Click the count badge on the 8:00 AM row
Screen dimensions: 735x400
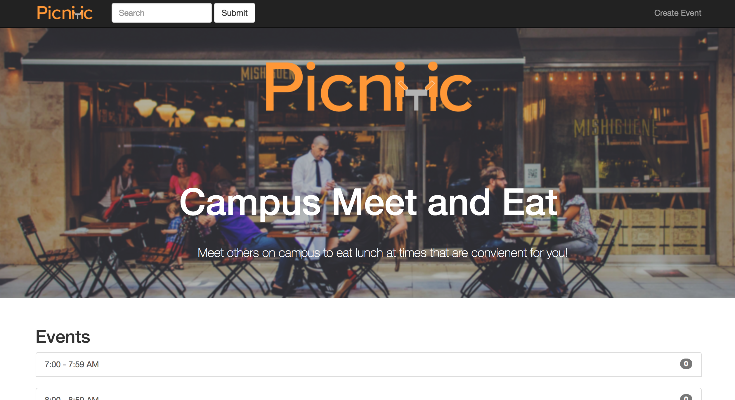(x=686, y=397)
